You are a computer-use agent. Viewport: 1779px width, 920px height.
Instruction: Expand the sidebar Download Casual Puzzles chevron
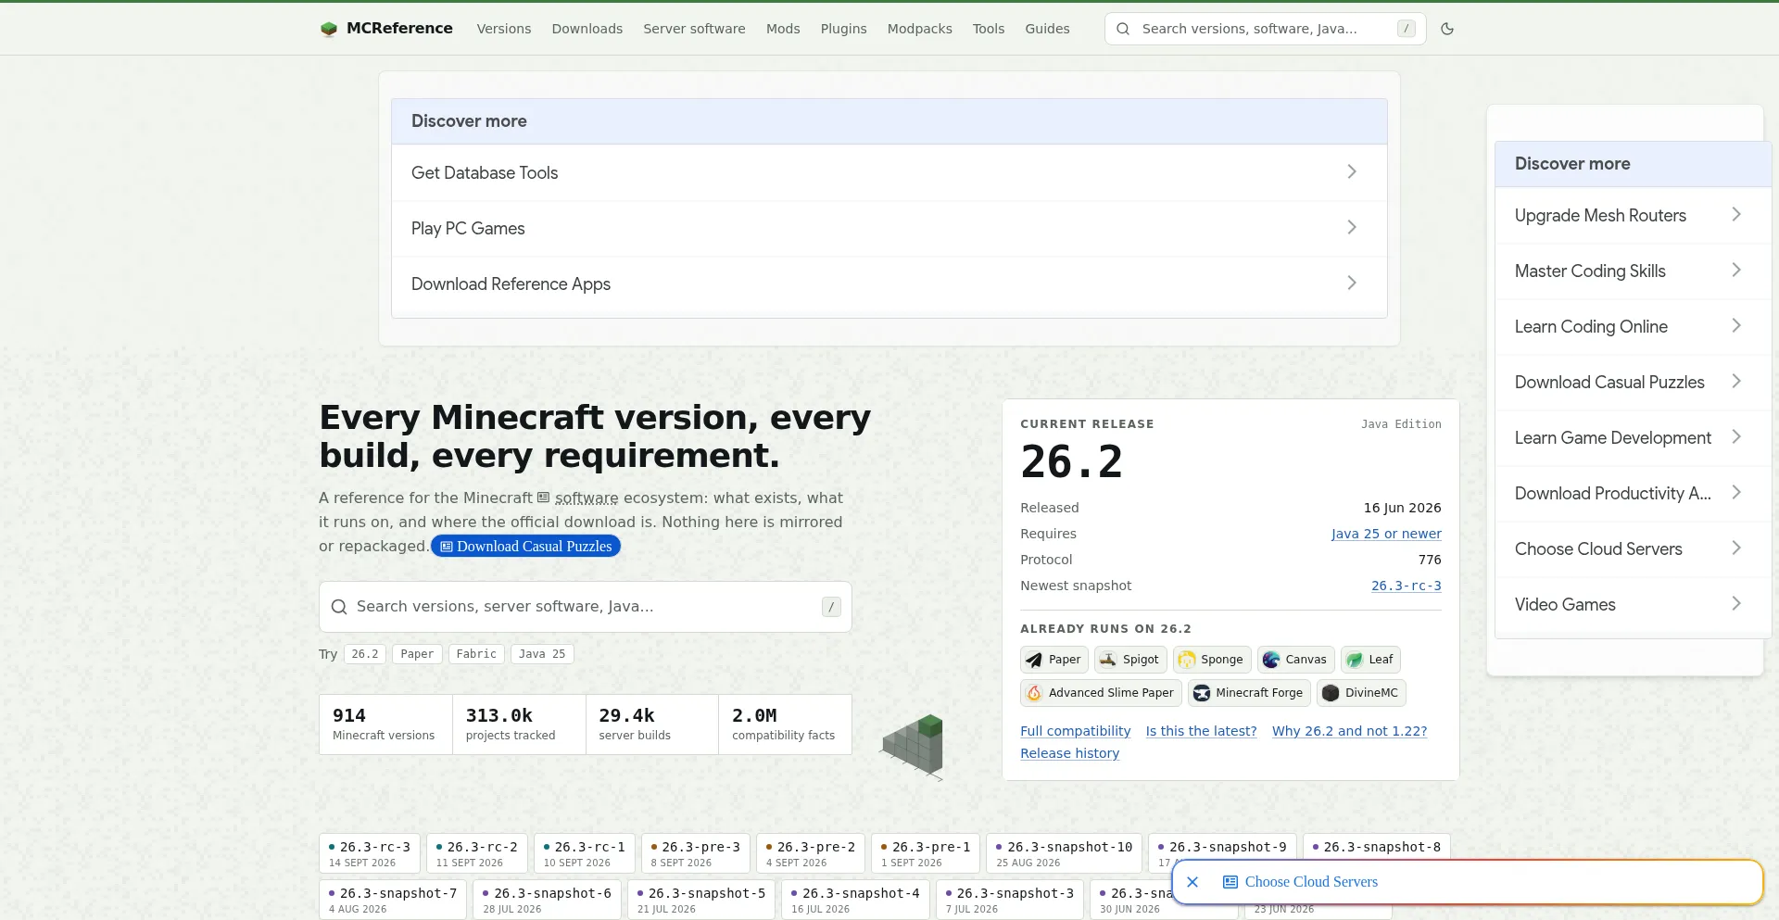(1736, 382)
